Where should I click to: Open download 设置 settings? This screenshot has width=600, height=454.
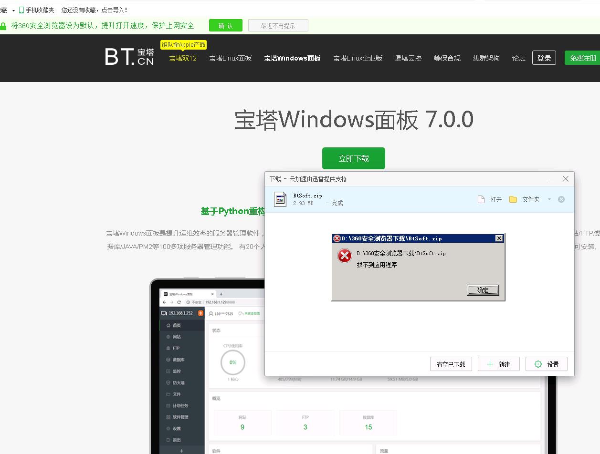[546, 364]
